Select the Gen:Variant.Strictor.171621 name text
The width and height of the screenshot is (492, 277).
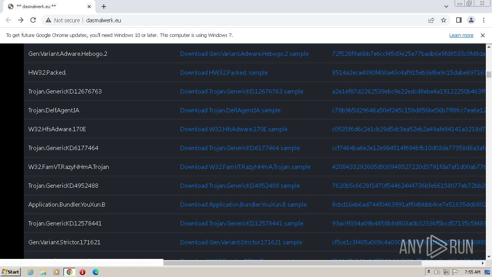(x=64, y=242)
